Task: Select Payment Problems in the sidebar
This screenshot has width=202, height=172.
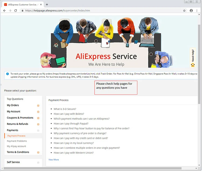Action: 17,141
